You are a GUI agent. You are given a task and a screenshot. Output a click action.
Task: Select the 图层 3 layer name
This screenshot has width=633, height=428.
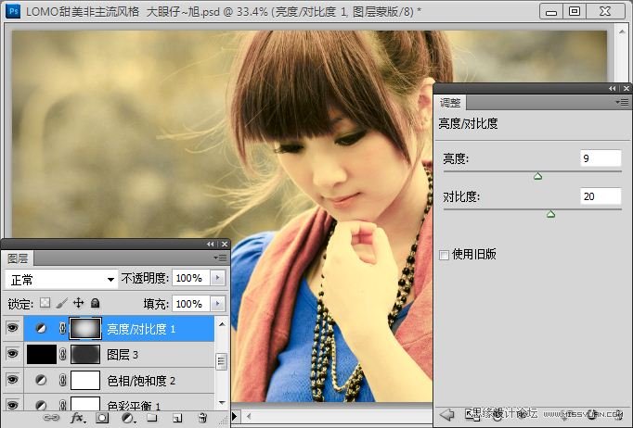click(123, 355)
